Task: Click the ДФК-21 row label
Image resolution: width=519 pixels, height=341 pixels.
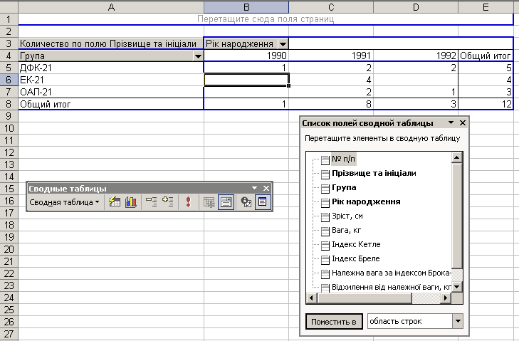Action: 111,68
